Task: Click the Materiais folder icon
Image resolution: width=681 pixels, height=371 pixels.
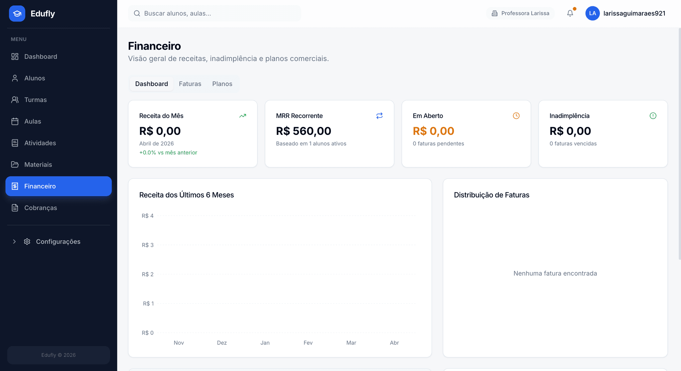Action: (x=15, y=164)
